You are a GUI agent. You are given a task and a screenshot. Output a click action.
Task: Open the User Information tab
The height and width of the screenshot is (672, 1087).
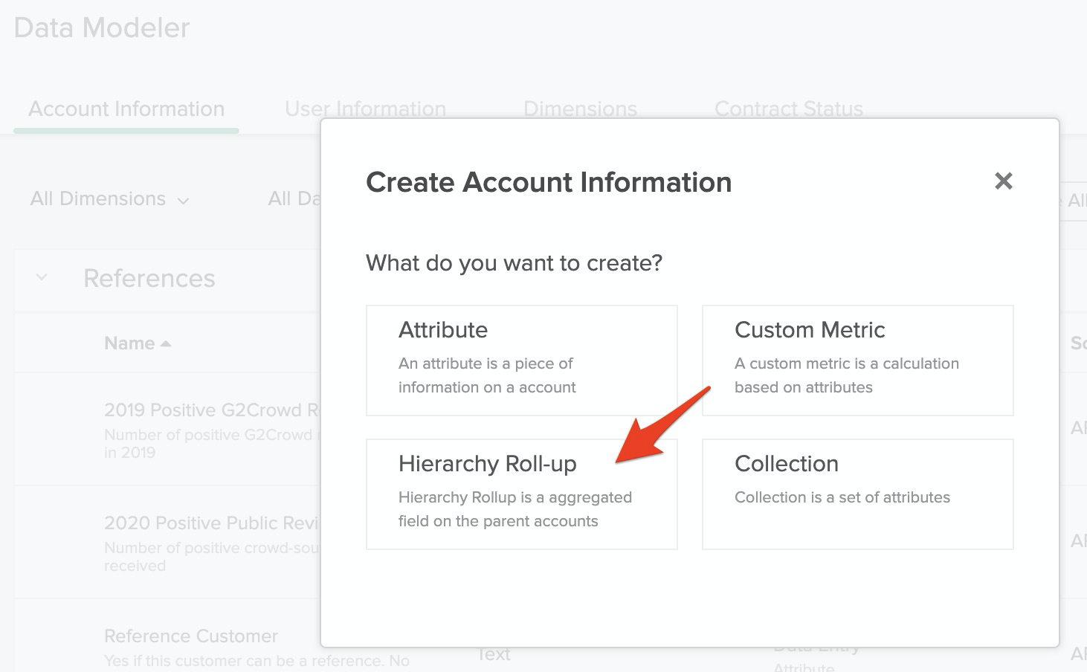click(x=365, y=109)
